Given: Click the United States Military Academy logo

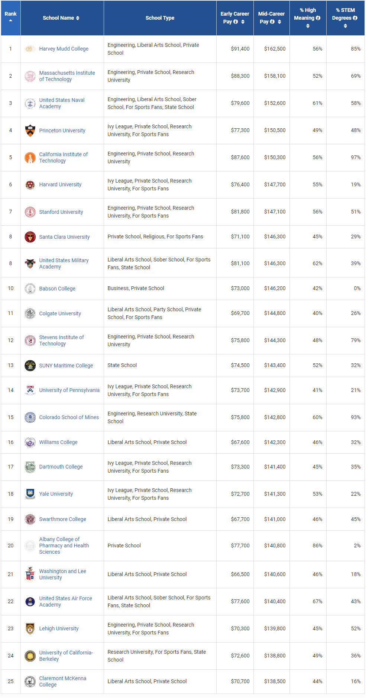Looking at the screenshot, I should tap(30, 263).
